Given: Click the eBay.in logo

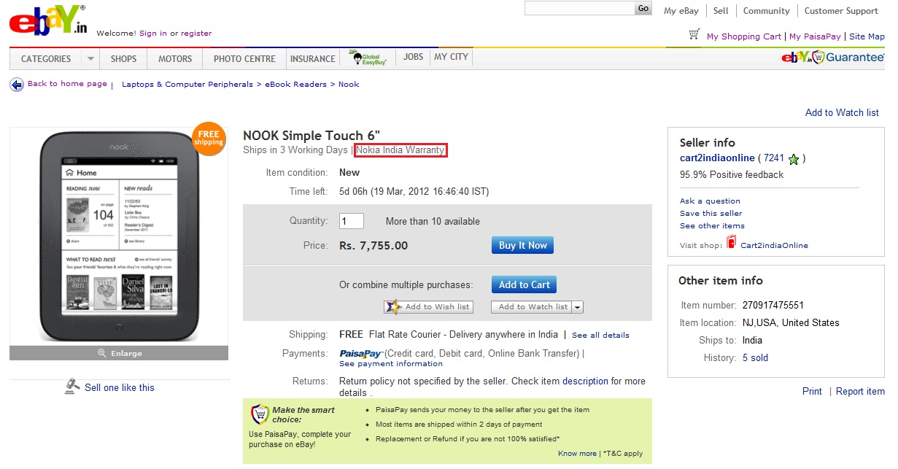Looking at the screenshot, I should tap(48, 21).
